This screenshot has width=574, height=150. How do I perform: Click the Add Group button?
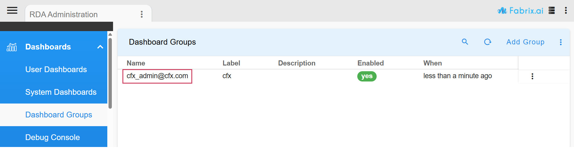point(525,42)
